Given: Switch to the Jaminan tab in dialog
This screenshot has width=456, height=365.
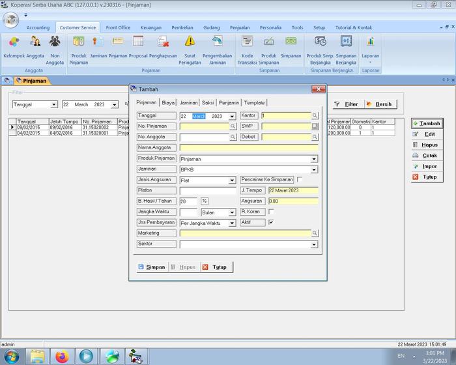Looking at the screenshot, I should 188,102.
